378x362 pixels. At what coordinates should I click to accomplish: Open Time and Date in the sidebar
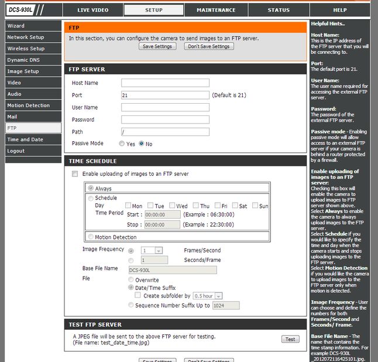(33, 139)
